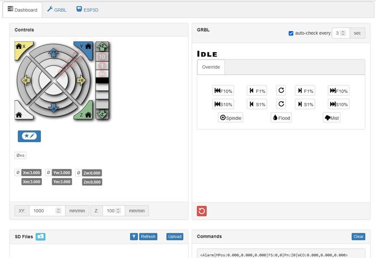Open SD Files filter funnel icon
Viewport: 376px width, 258px height.
134,237
